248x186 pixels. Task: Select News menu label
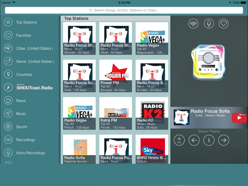coord(21,101)
